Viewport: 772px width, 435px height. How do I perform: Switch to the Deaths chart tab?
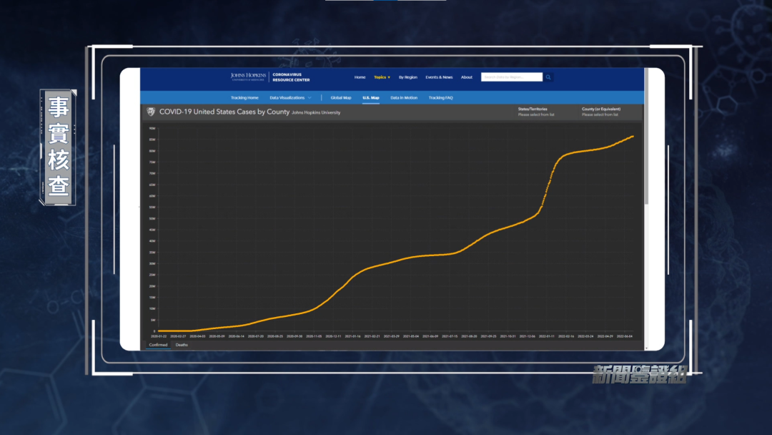tap(182, 345)
